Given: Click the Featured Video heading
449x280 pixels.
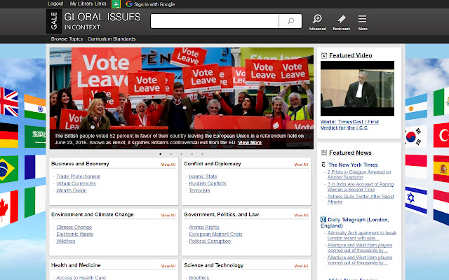Looking at the screenshot, I should click(351, 55).
